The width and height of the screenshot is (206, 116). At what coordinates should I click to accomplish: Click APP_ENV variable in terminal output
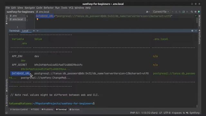17,56
